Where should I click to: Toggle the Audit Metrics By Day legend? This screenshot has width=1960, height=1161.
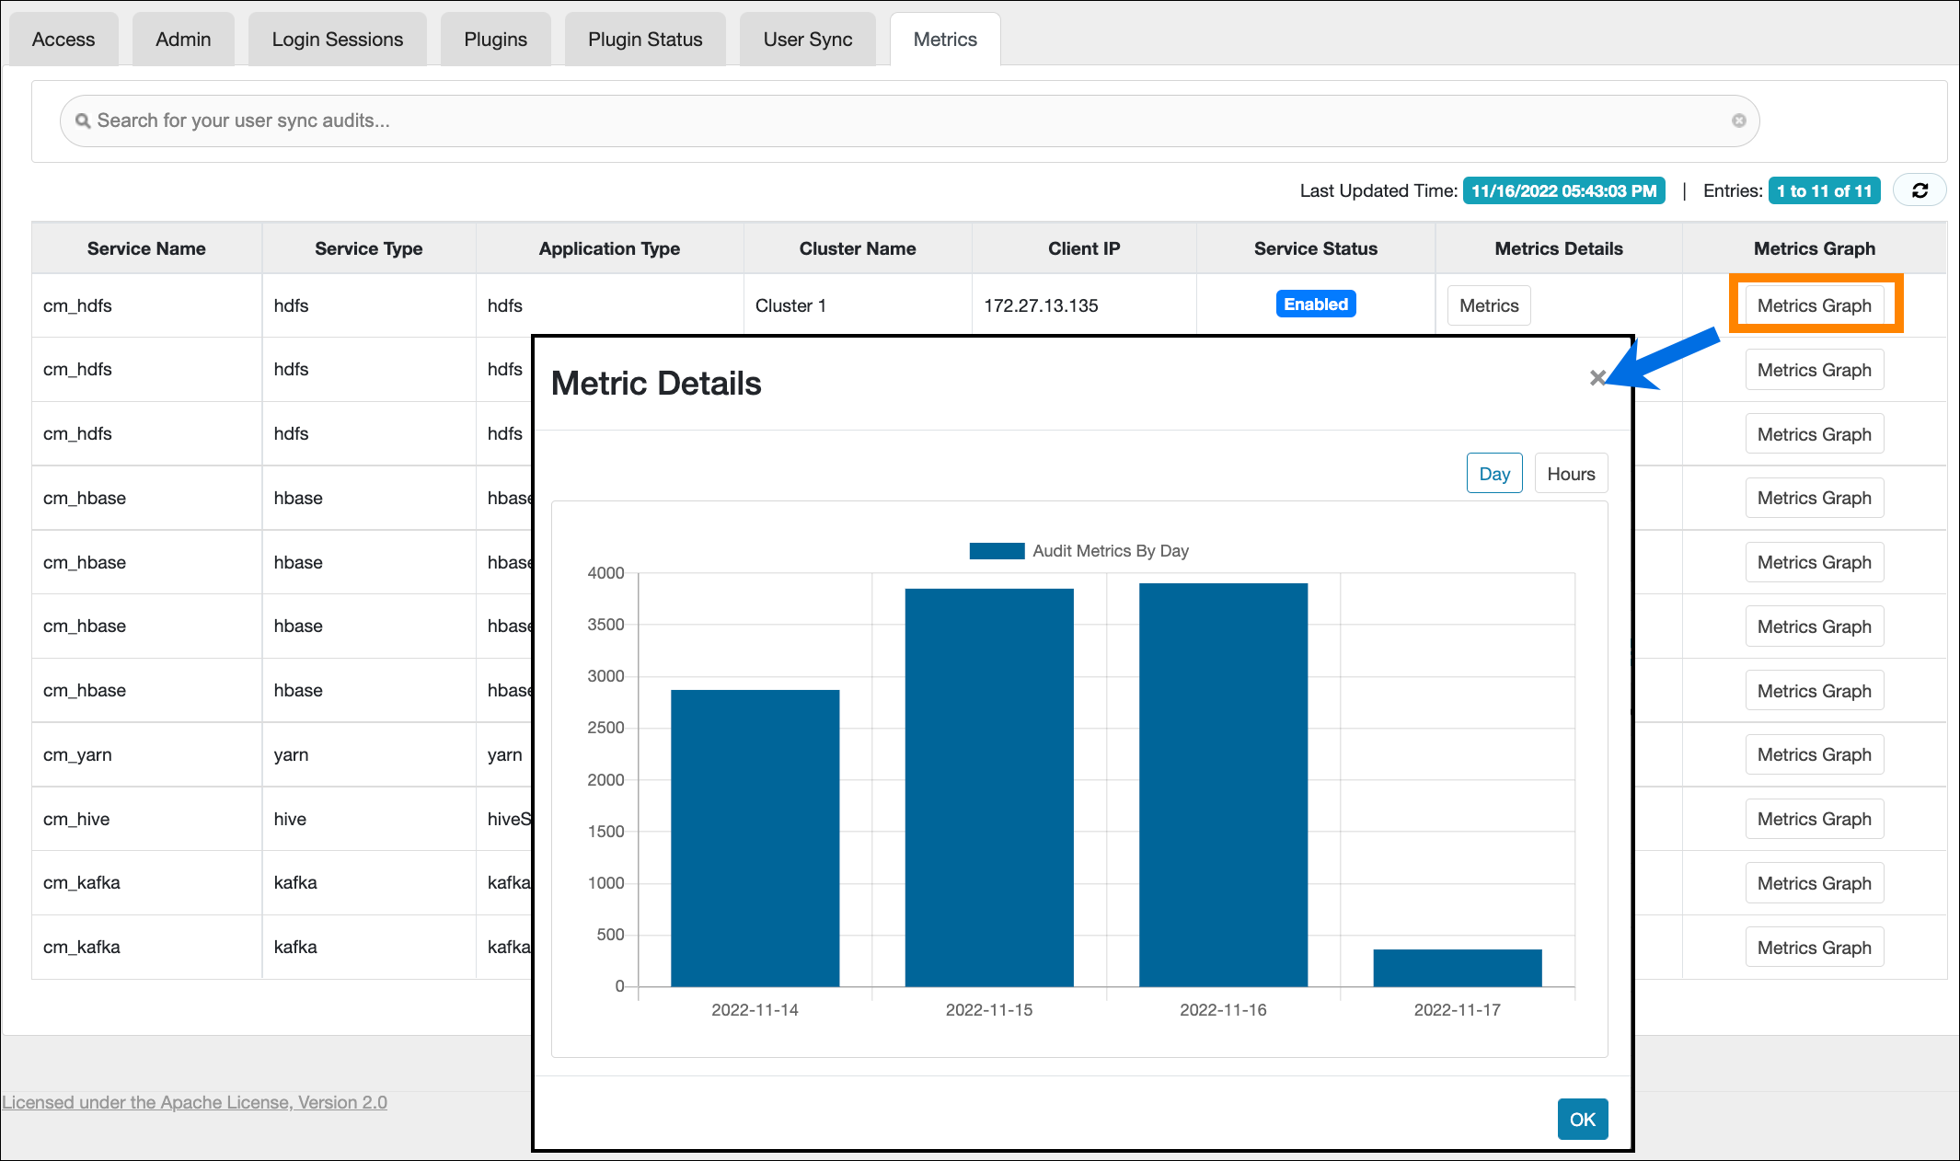pyautogui.click(x=1078, y=551)
